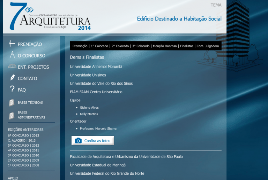Select the 3º Colocado tab

(x=141, y=46)
